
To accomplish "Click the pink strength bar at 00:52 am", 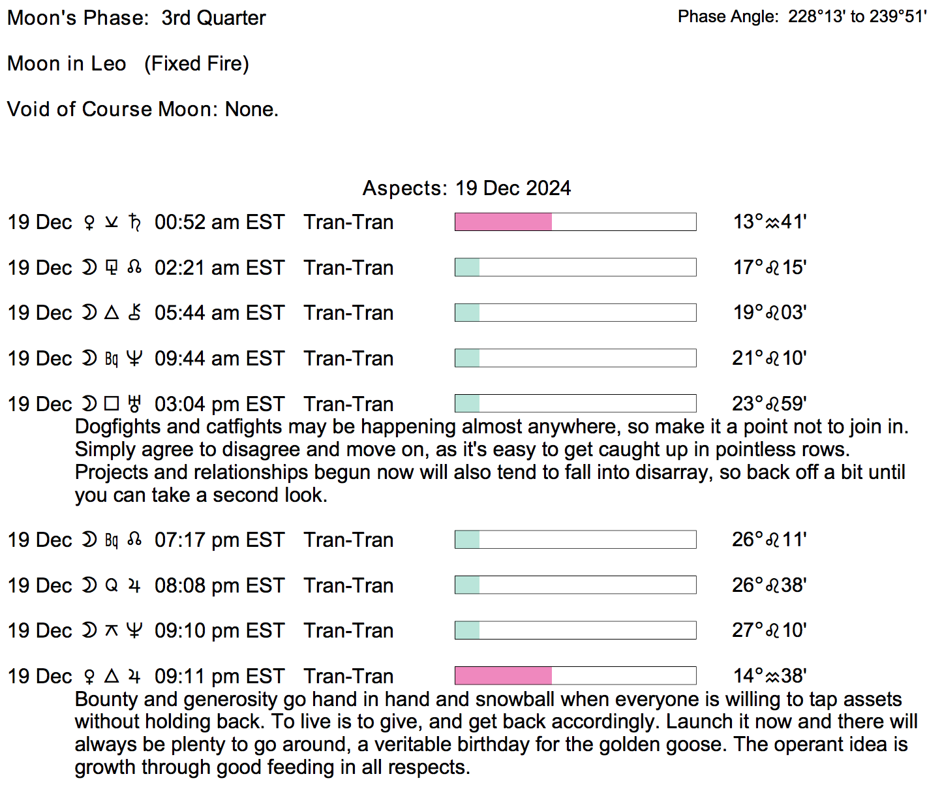I will pos(503,222).
